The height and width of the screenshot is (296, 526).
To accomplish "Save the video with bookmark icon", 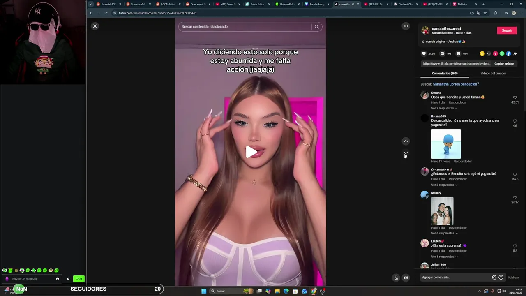I will [459, 53].
